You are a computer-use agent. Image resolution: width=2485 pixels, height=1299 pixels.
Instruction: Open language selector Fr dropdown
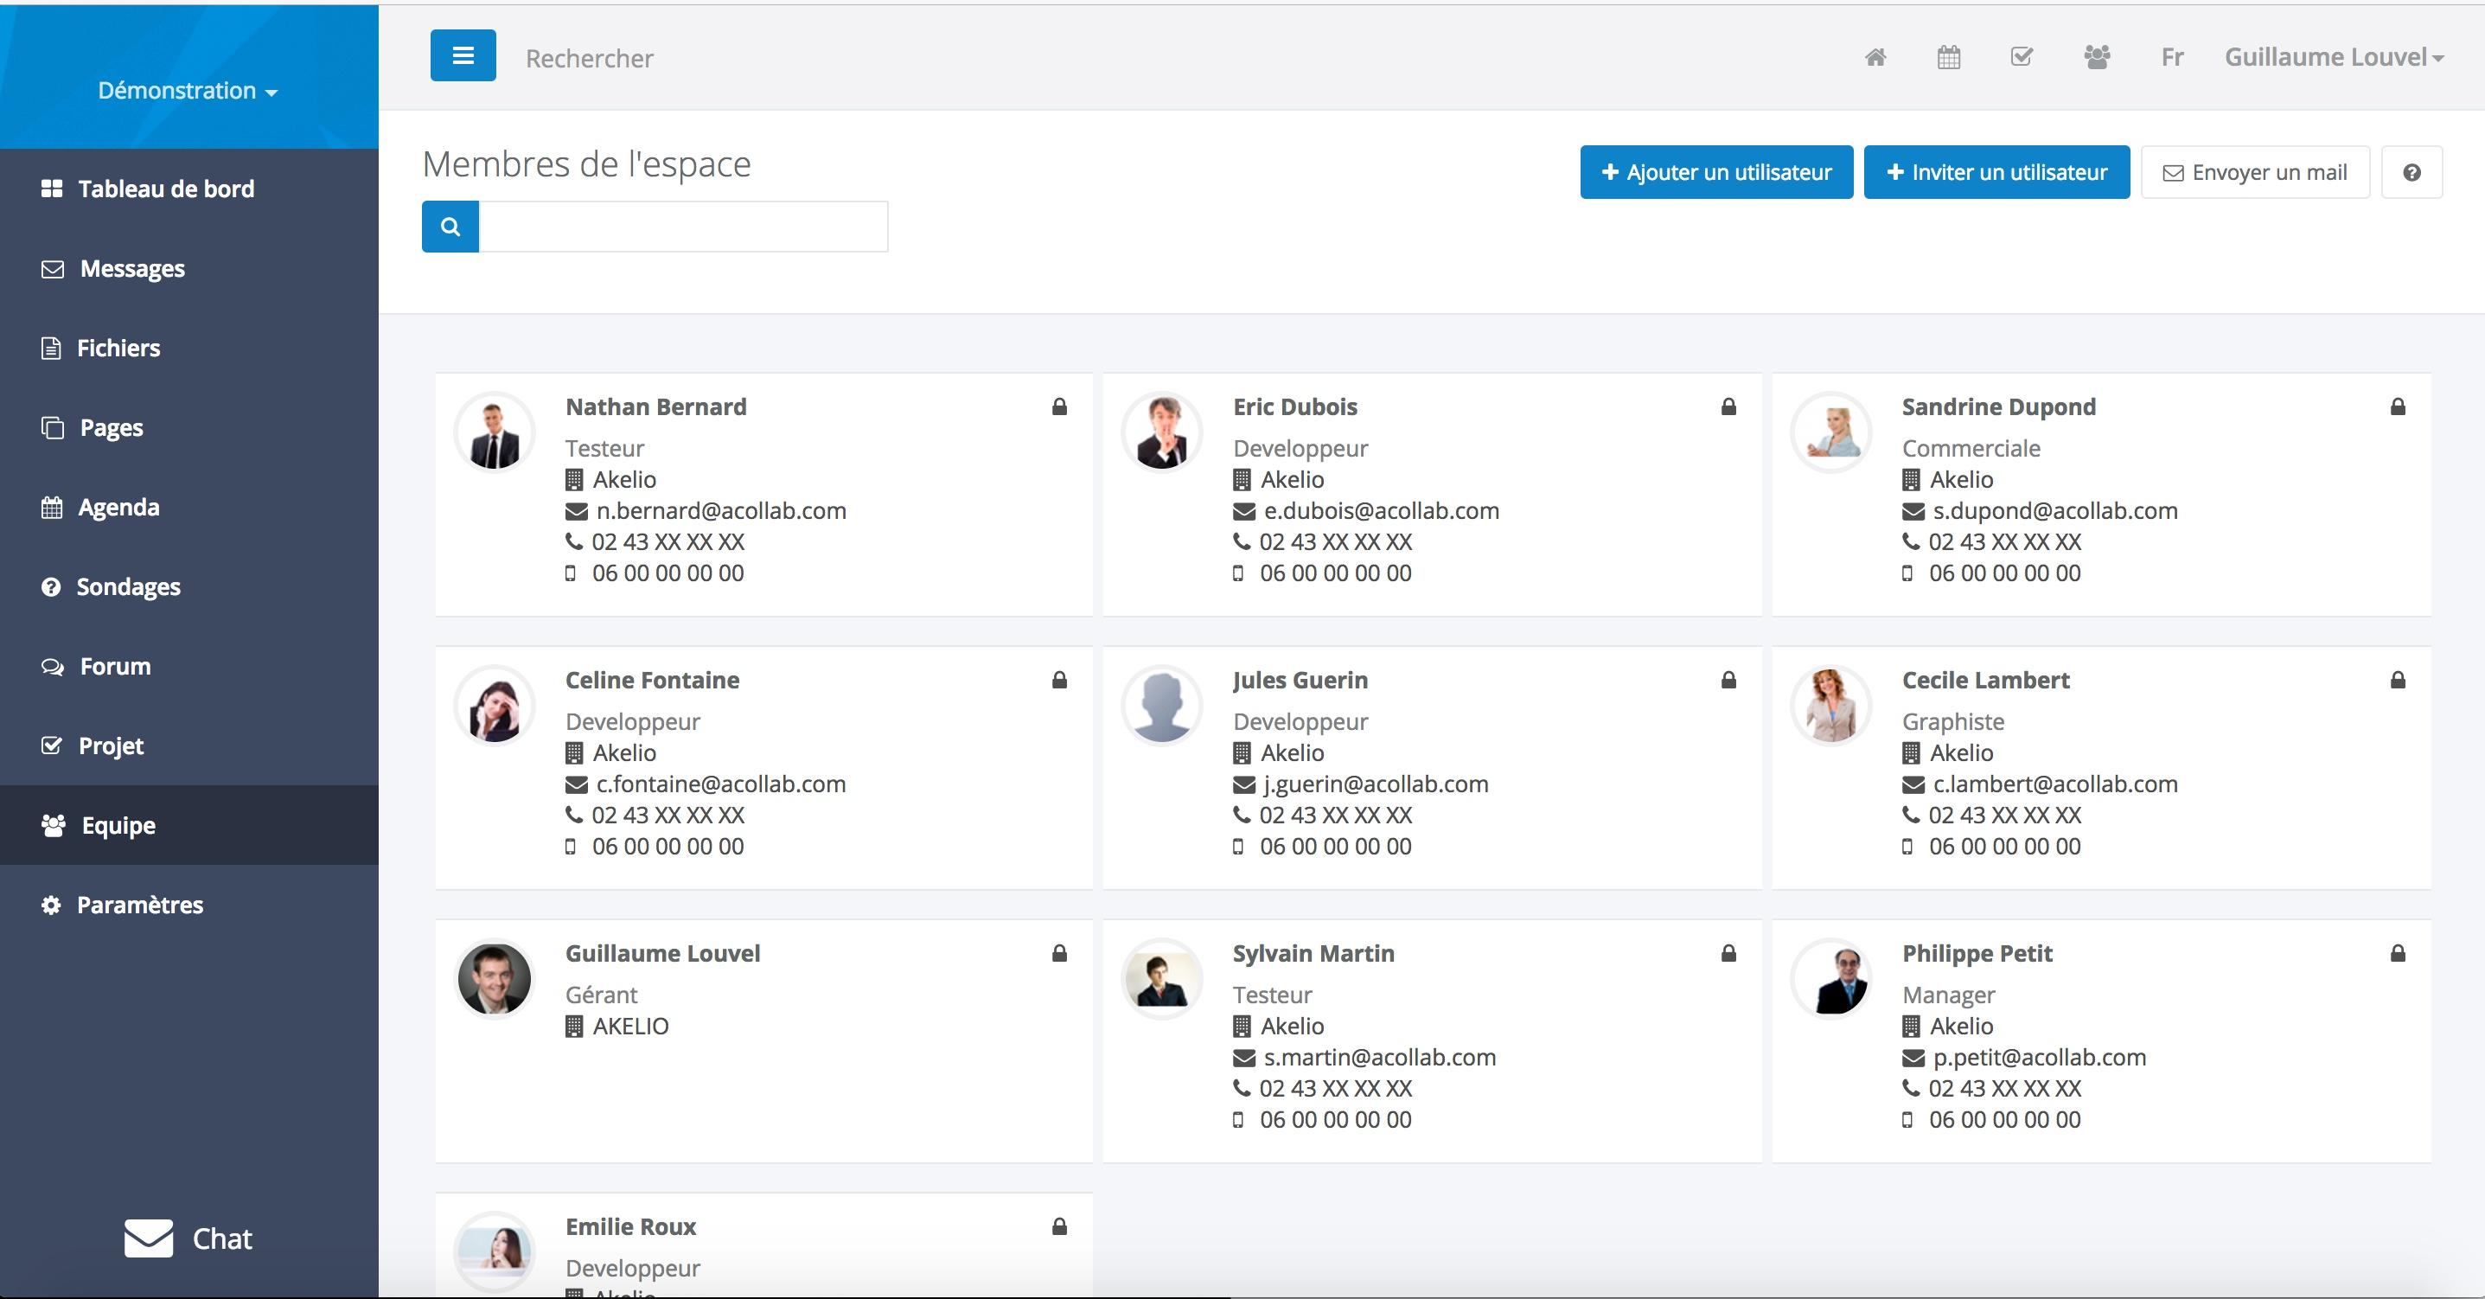(2171, 56)
